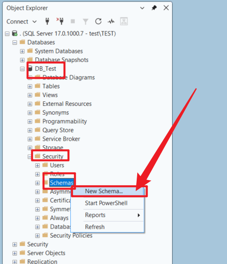
Task: Open the Object Explorer window position chevron
Action: click(x=142, y=8)
